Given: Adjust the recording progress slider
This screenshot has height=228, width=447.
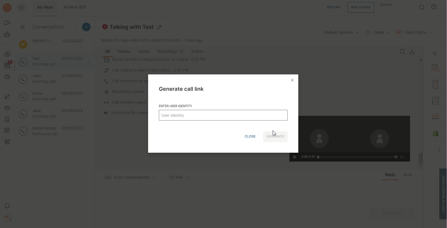Looking at the screenshot, I should pyautogui.click(x=355, y=157).
